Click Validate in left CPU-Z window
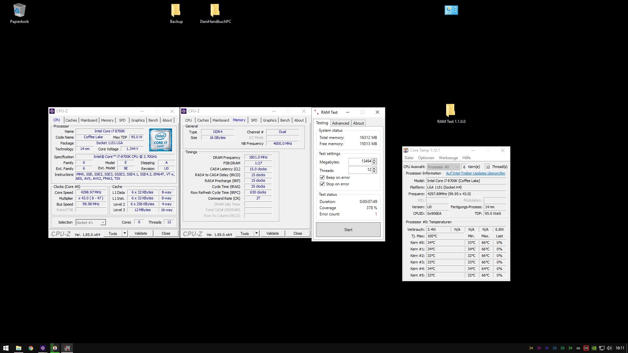Image resolution: width=628 pixels, height=353 pixels. (x=141, y=233)
